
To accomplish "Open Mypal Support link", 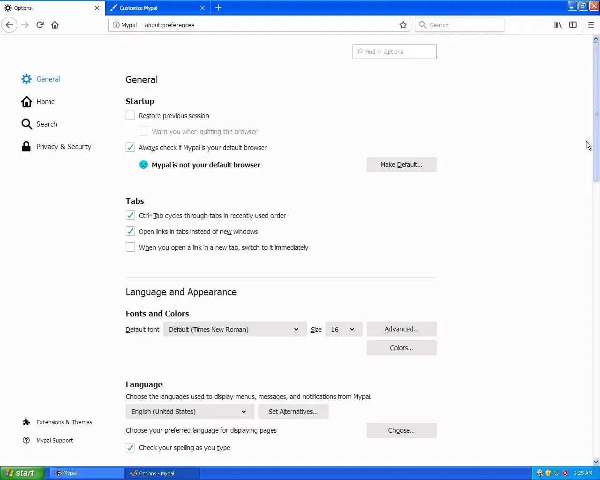I will pos(55,440).
